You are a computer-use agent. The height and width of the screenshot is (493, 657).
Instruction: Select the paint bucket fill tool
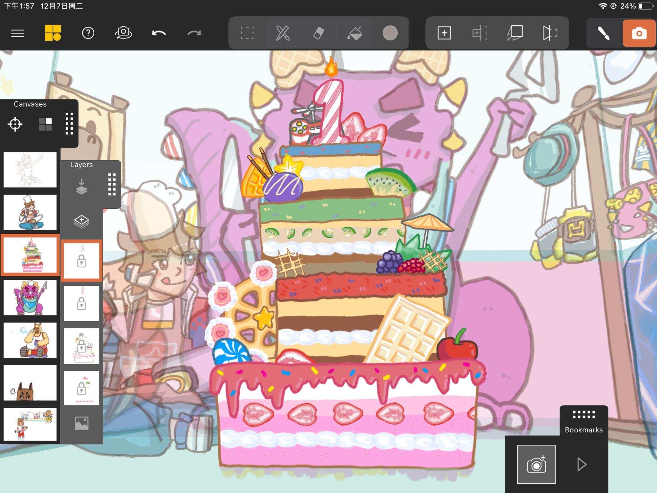click(354, 33)
